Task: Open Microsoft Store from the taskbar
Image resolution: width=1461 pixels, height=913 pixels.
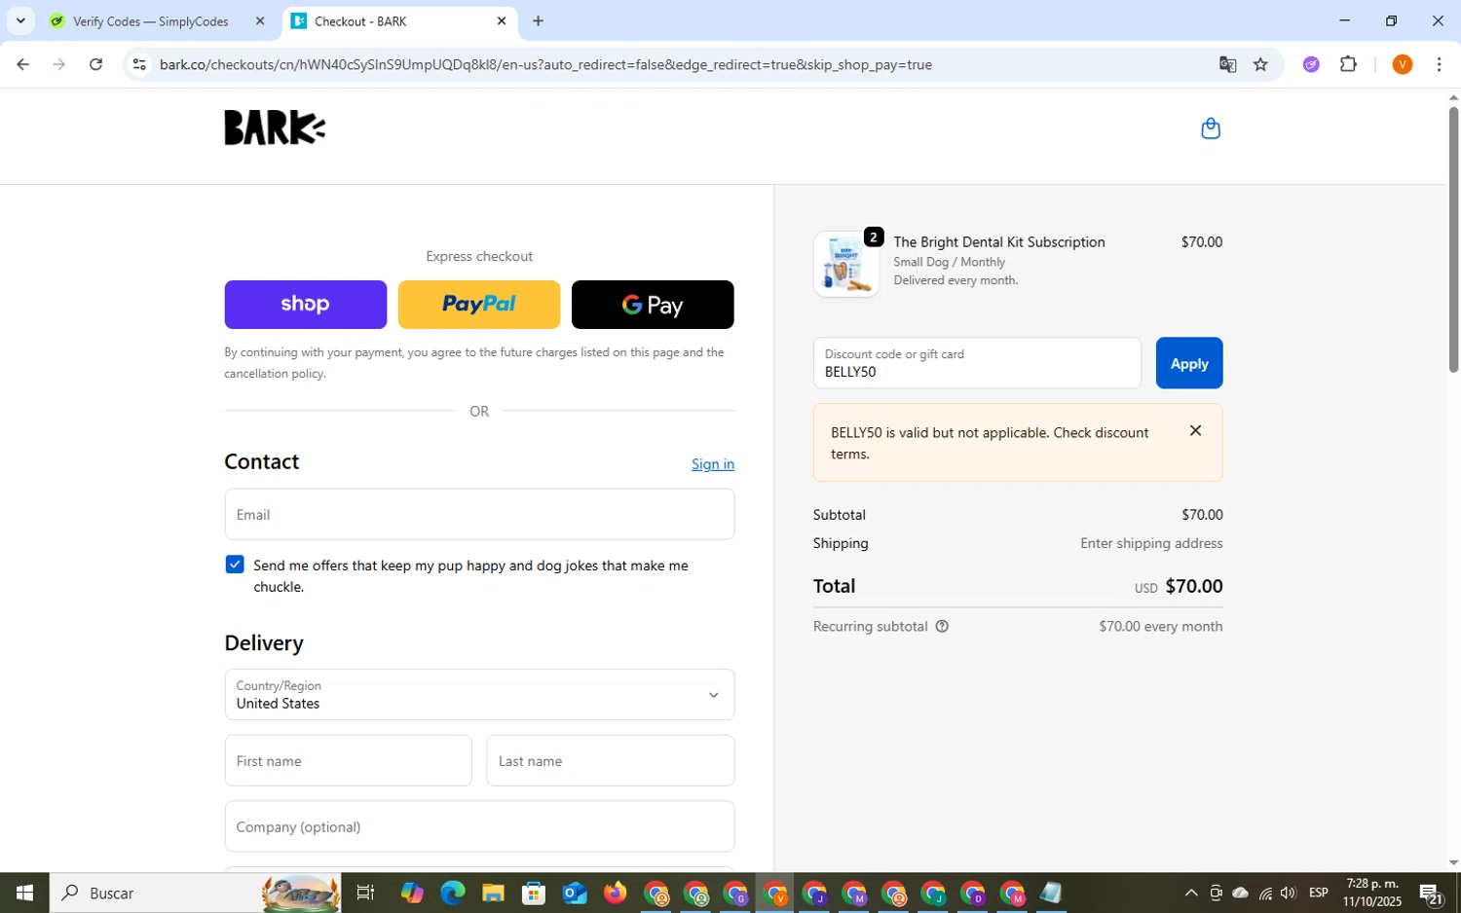Action: pyautogui.click(x=533, y=893)
